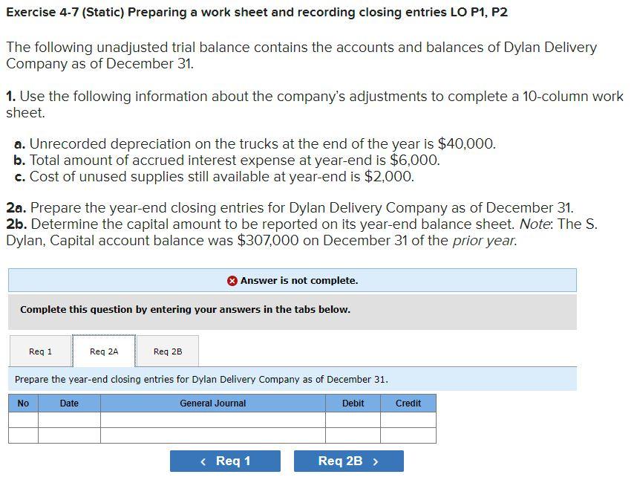Image resolution: width=637 pixels, height=483 pixels.
Task: Click the first row No field
Action: pos(23,418)
